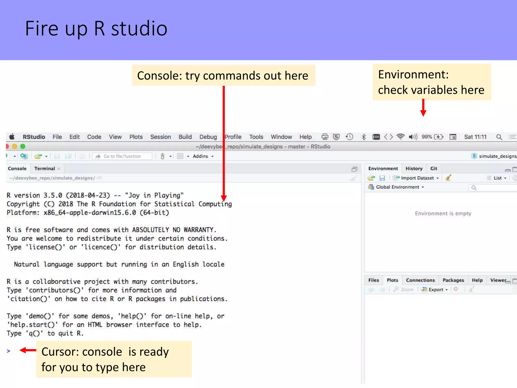
Task: Open the Debug menu
Action: 208,137
